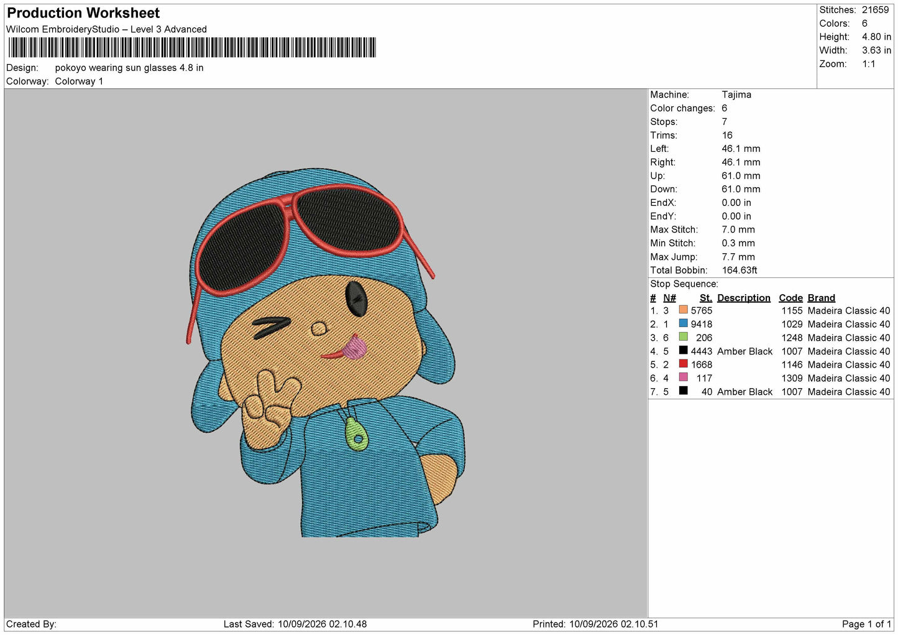Click Madeira Classic 40 brand in stop 6 row
898x635 pixels.
tap(849, 379)
